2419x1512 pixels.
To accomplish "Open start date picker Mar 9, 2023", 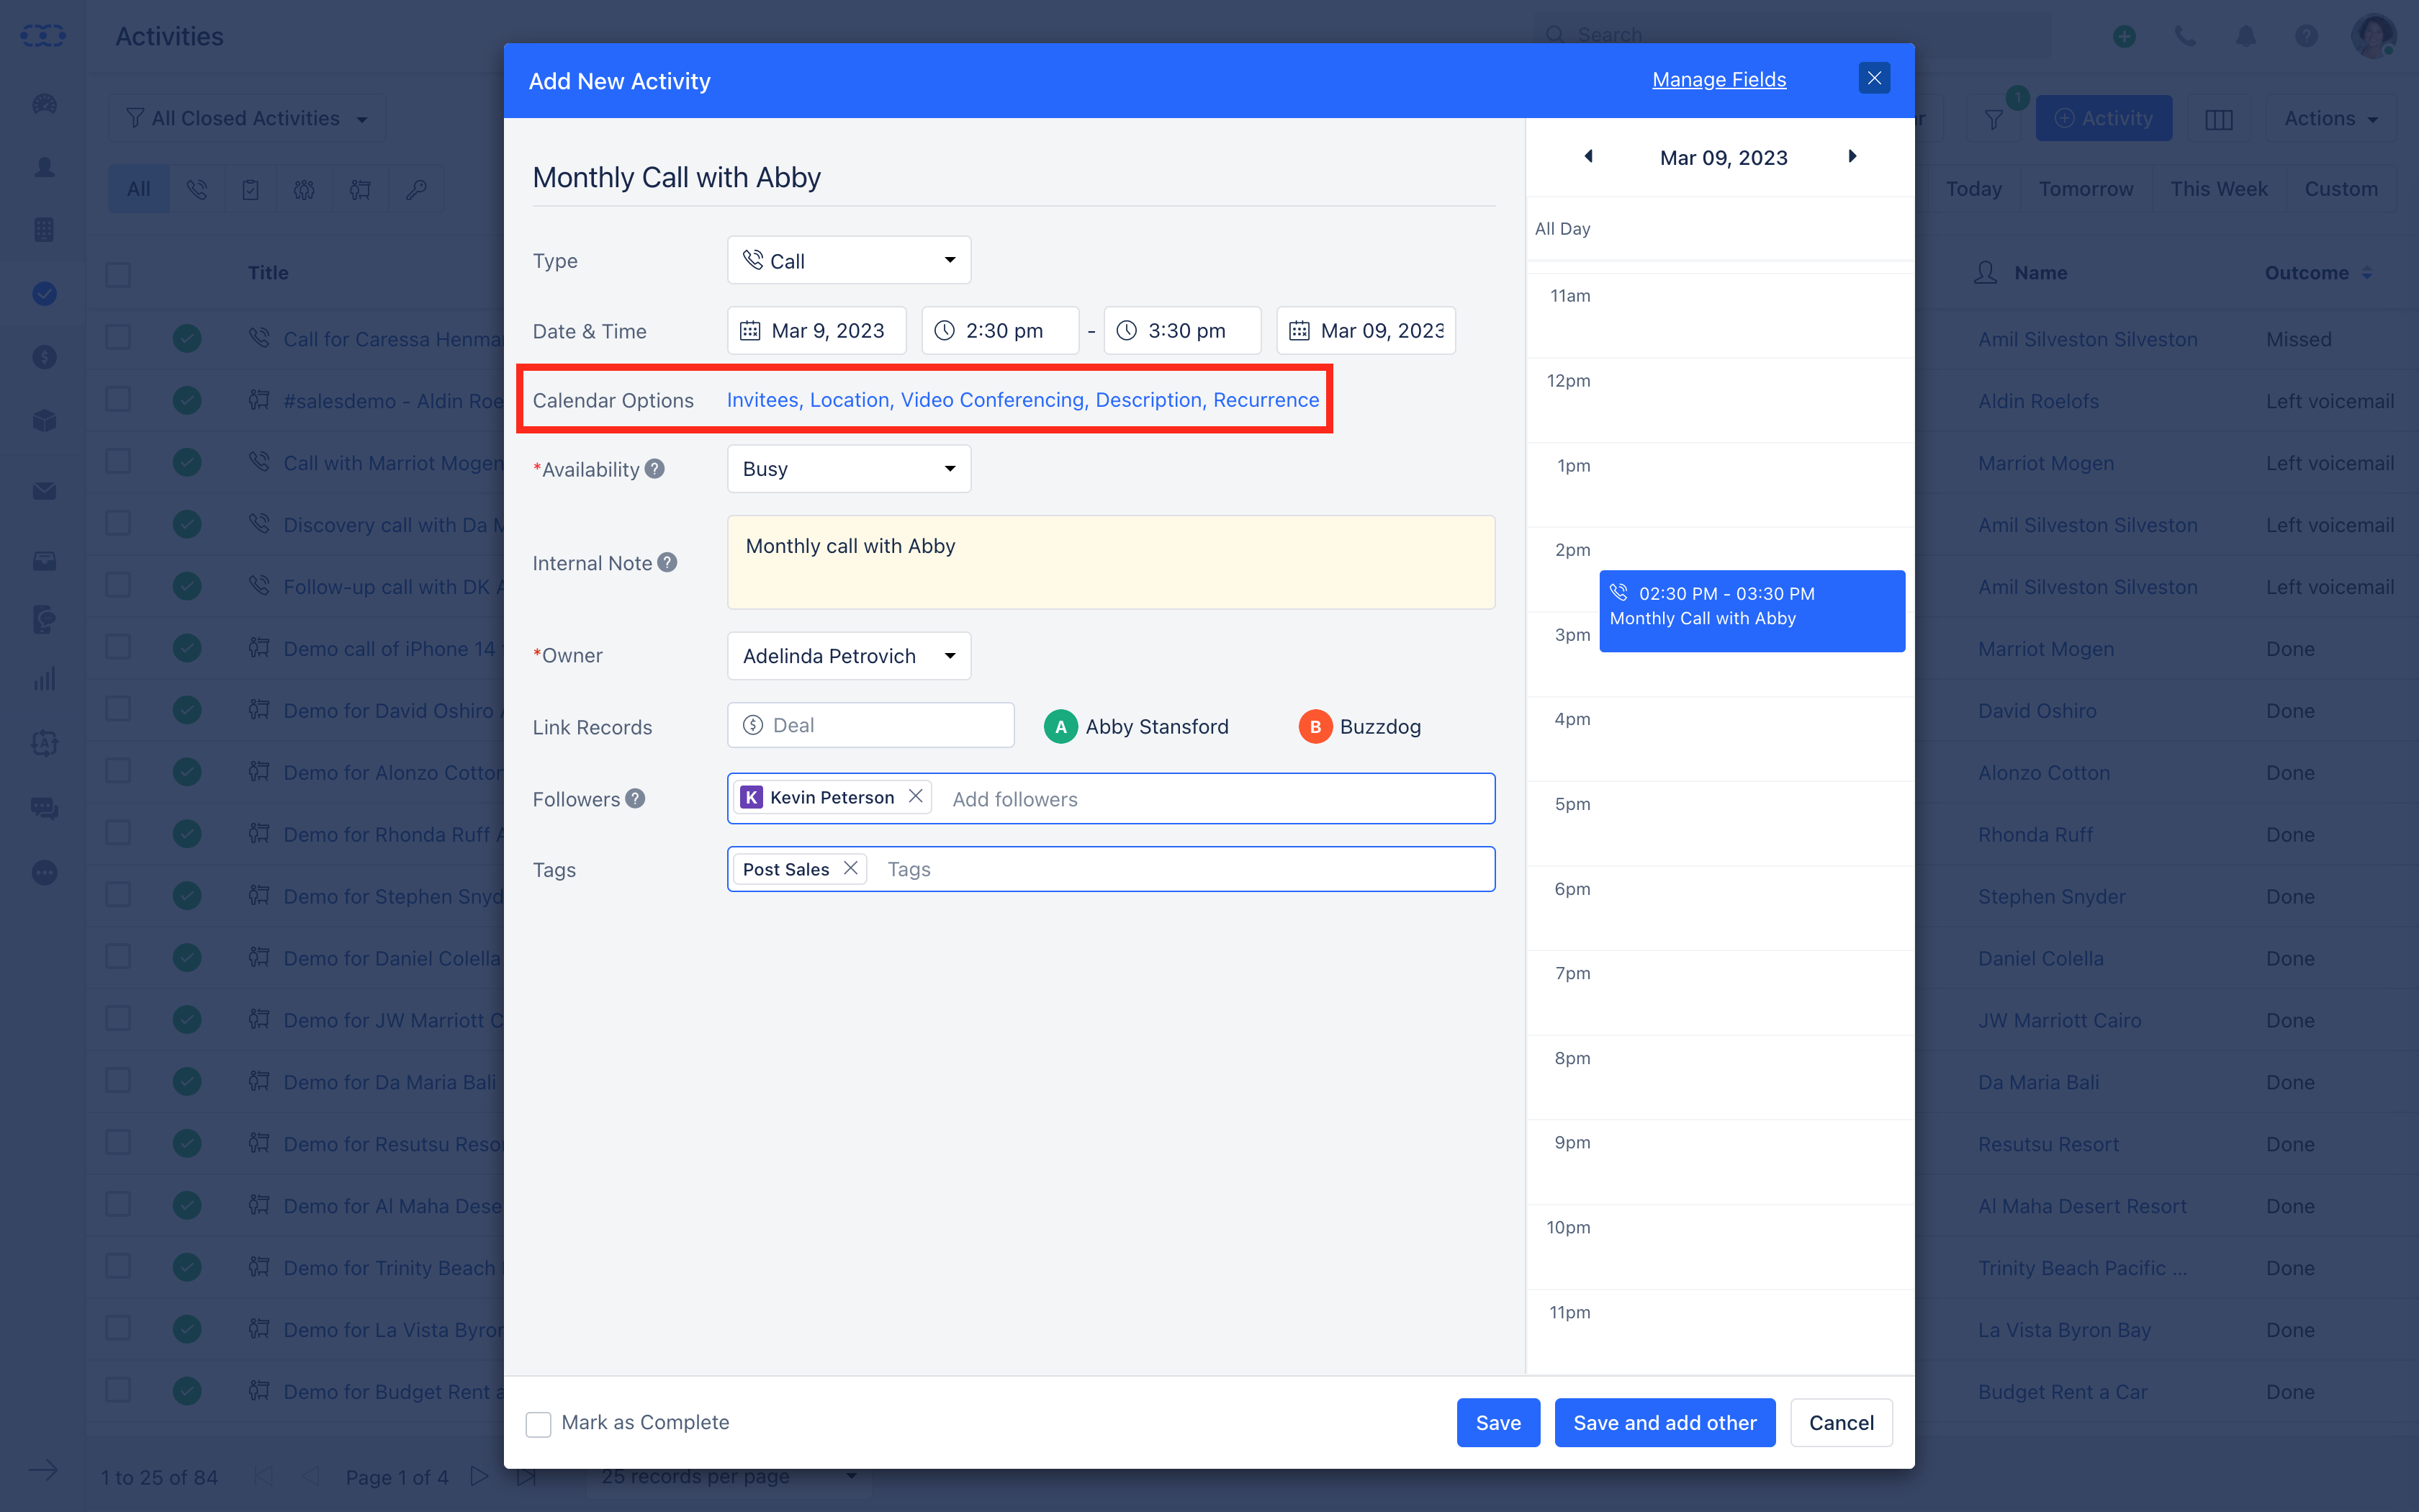I will tap(816, 330).
